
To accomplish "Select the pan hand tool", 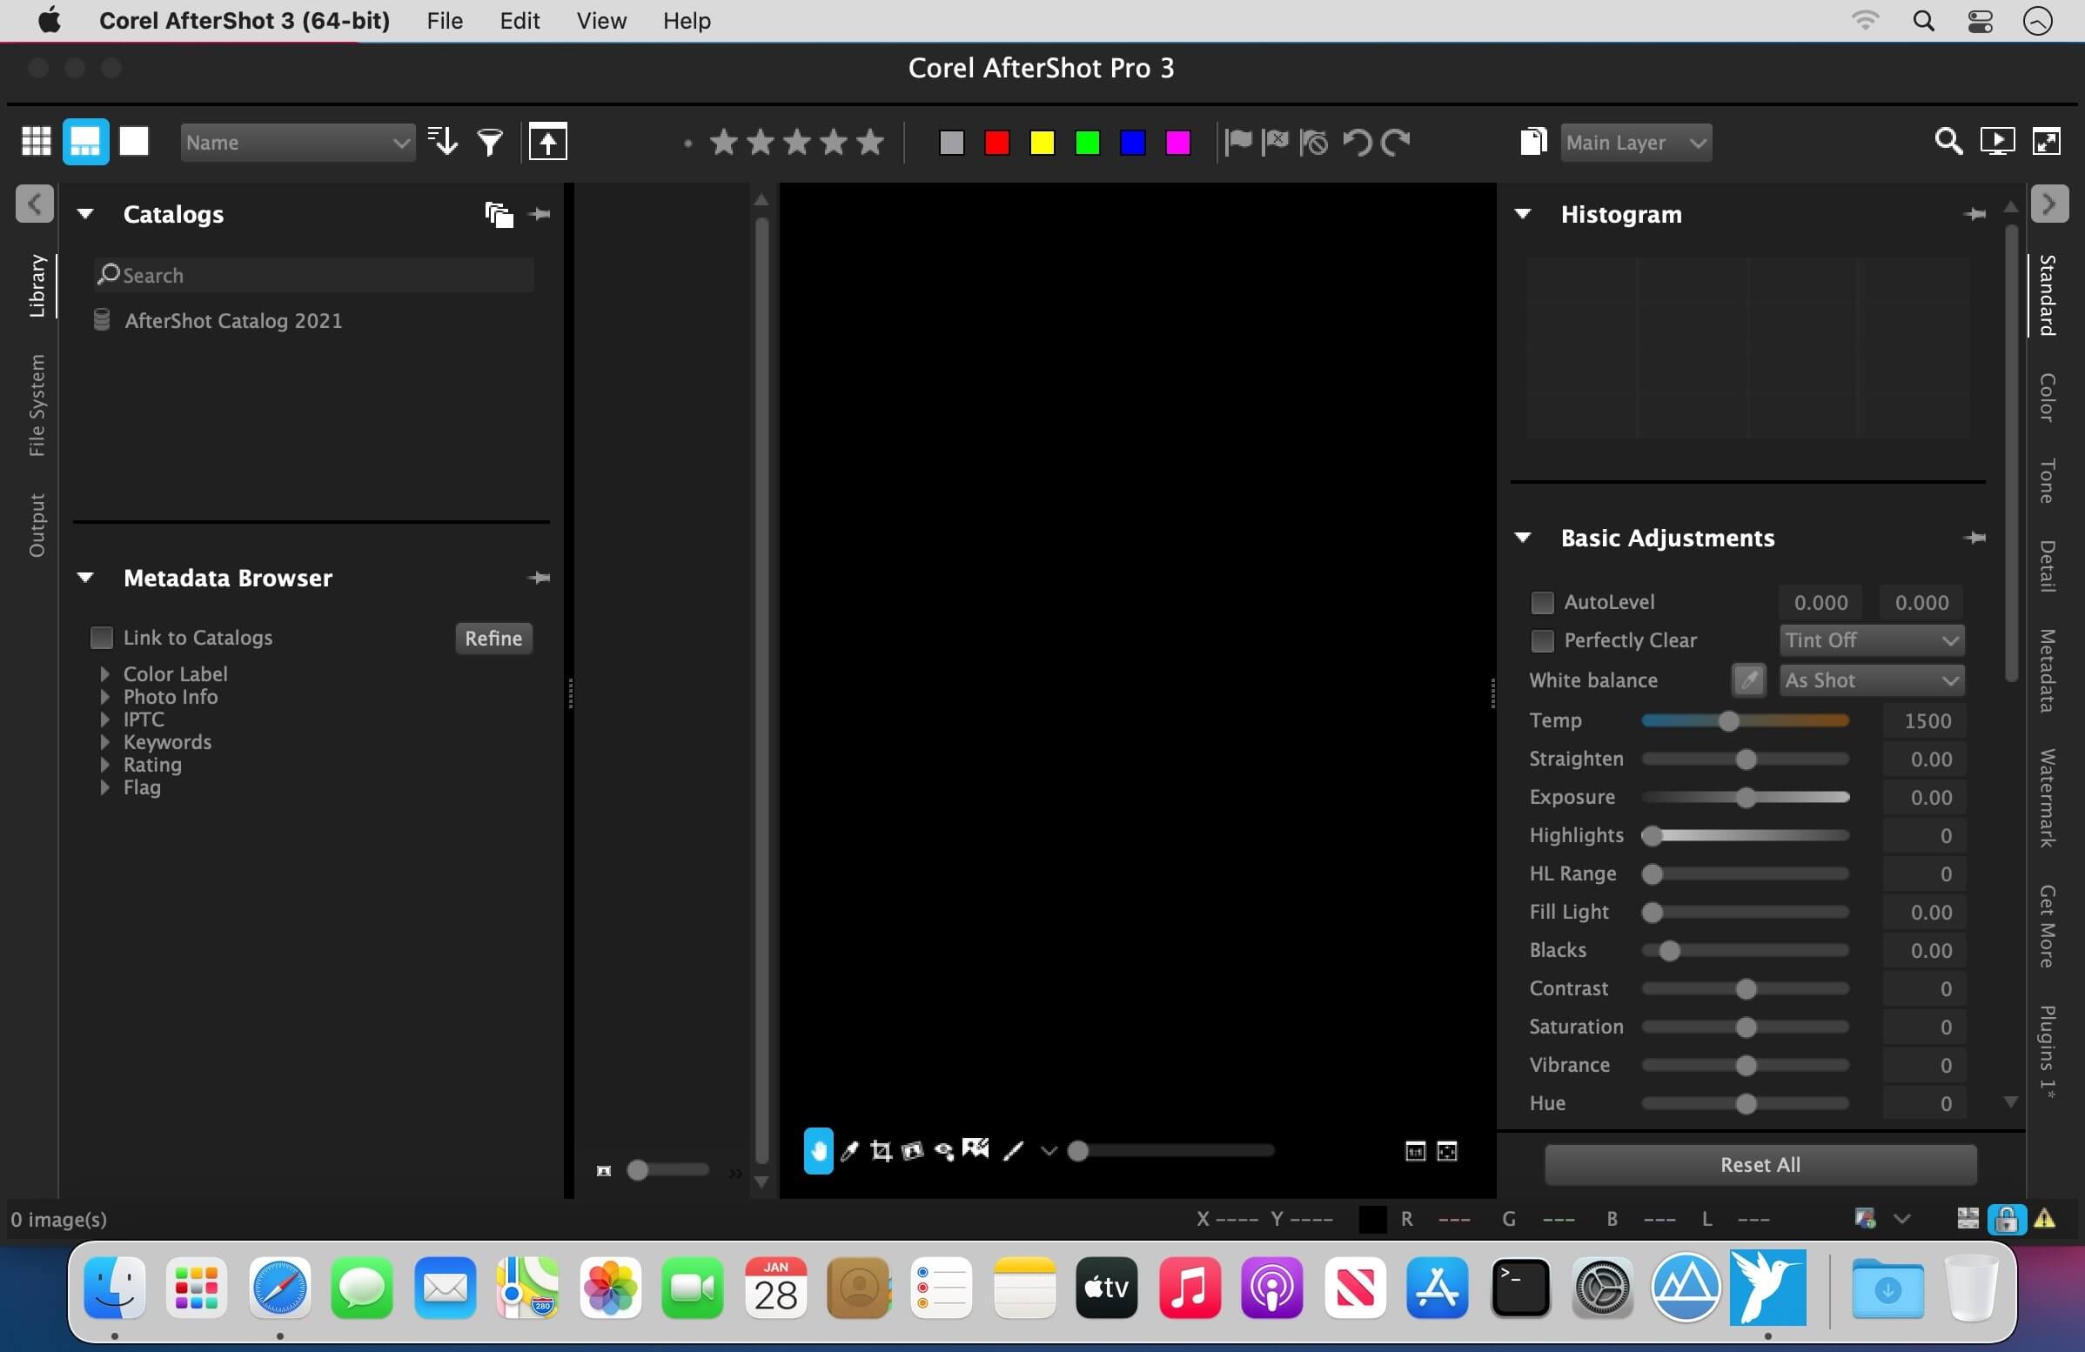I will coord(818,1151).
